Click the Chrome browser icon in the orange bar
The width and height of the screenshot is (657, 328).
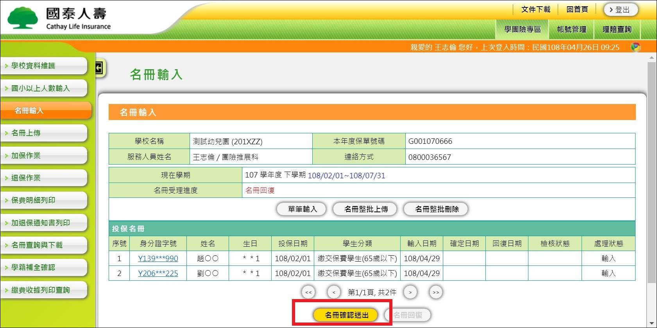636,47
